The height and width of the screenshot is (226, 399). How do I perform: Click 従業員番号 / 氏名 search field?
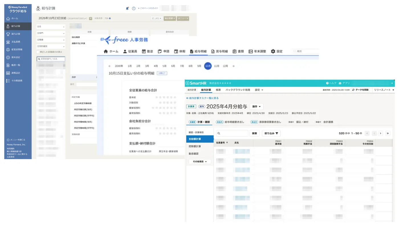click(51, 59)
